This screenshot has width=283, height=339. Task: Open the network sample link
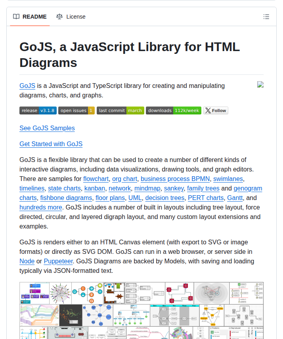pyautogui.click(x=120, y=188)
